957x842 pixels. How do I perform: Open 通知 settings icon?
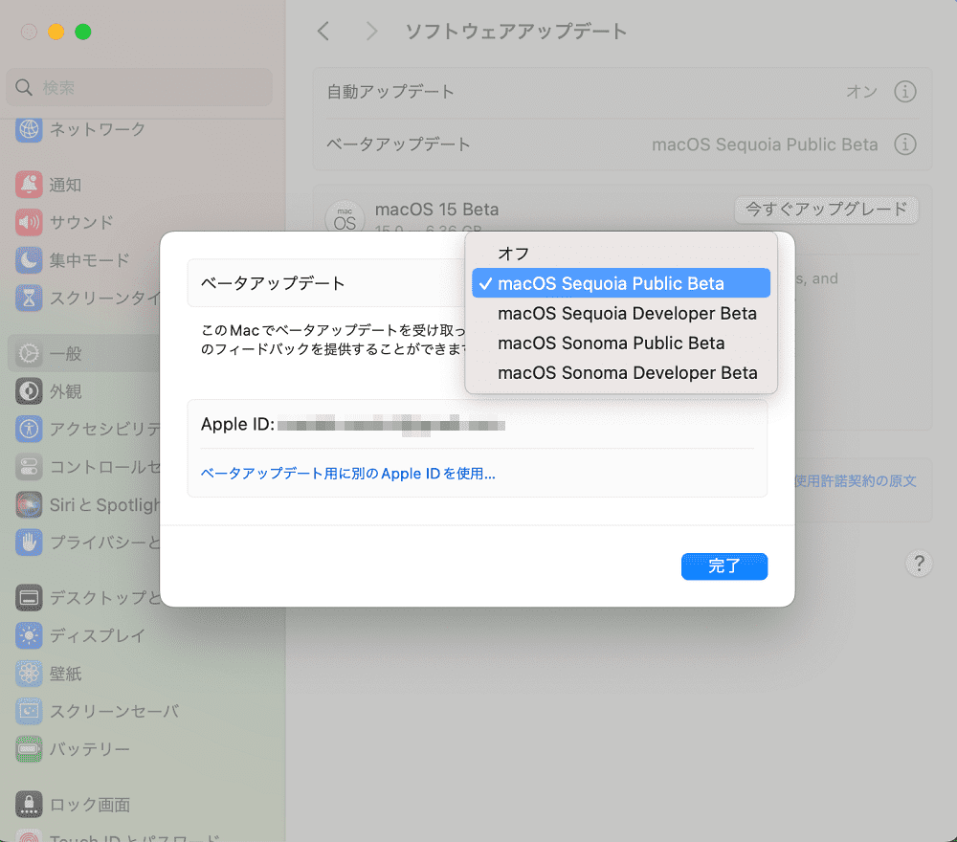29,185
